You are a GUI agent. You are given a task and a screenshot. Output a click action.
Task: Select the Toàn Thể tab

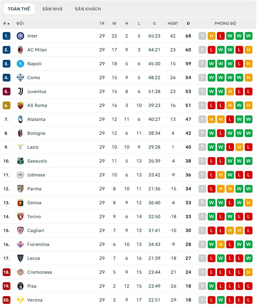click(x=19, y=9)
